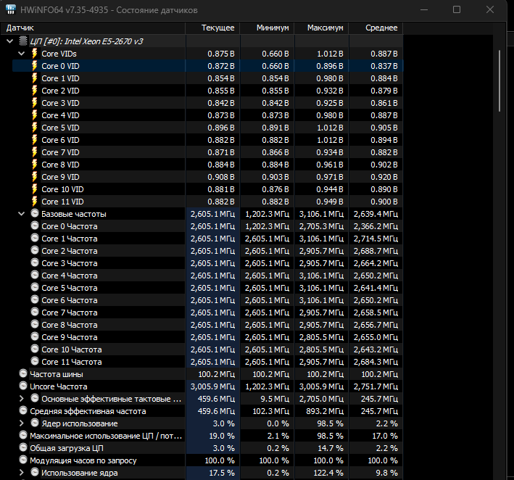514x480 pixels.
Task: Click clock icon beside Базовые частоты
Action: coord(35,213)
